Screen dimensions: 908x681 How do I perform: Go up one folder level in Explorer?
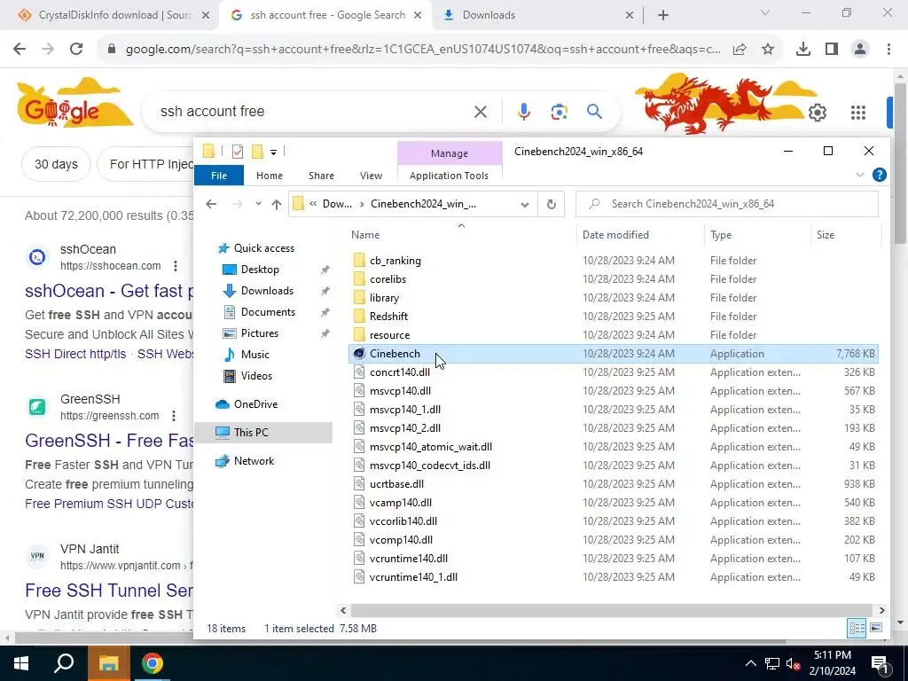click(277, 204)
